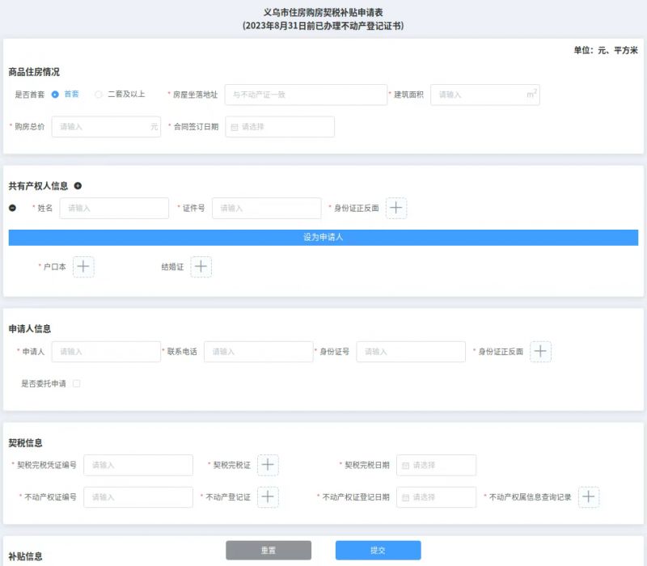The image size is (647, 566).
Task: Remove the co-owner row with minus icon
Action: pyautogui.click(x=12, y=208)
